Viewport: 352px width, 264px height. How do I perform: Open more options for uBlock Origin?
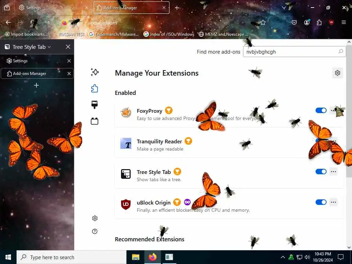tap(333, 202)
